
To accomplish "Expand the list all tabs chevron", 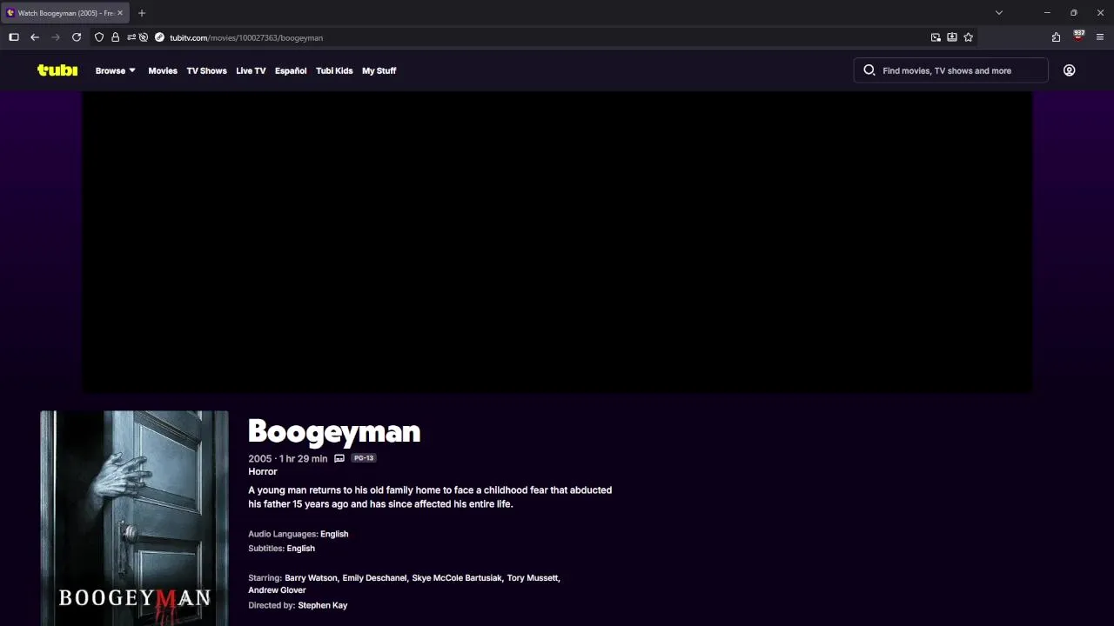I will click(x=999, y=13).
